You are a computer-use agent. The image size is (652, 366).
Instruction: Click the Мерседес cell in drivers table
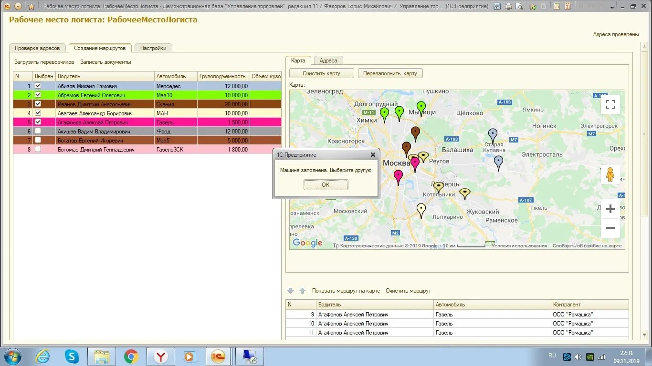176,86
